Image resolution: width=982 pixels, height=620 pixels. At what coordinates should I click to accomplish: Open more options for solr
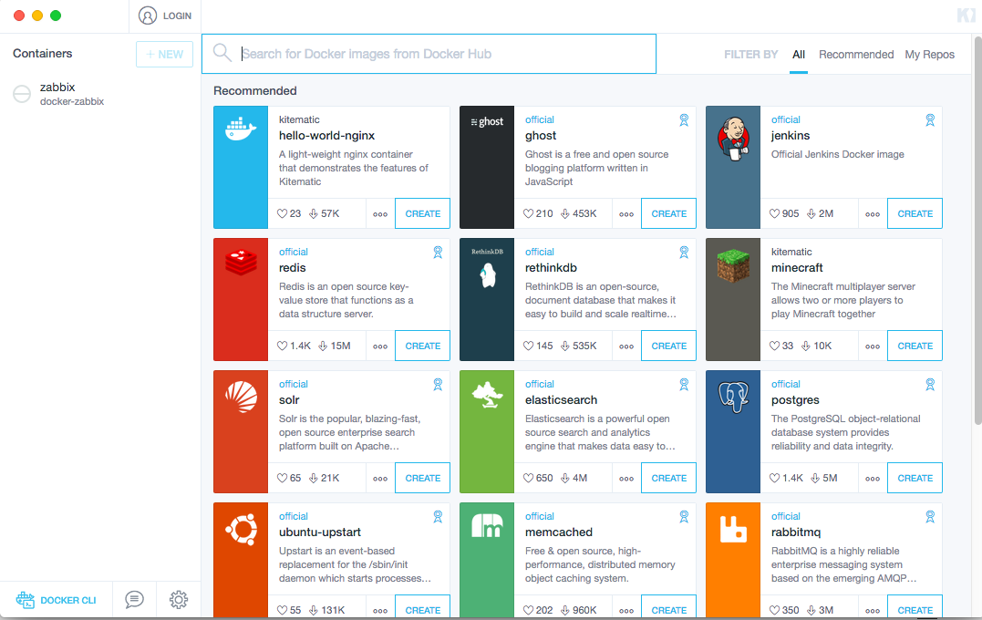(380, 479)
